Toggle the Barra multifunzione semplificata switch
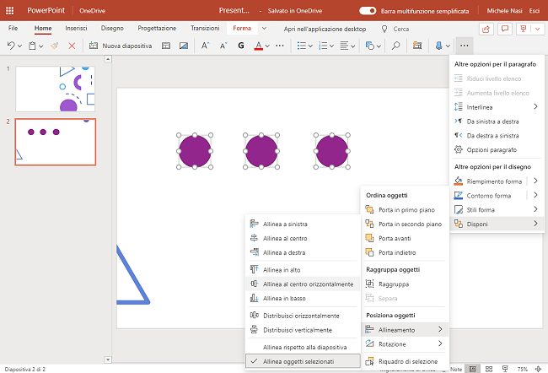Screen dimensions: 548x373 [x=368, y=10]
